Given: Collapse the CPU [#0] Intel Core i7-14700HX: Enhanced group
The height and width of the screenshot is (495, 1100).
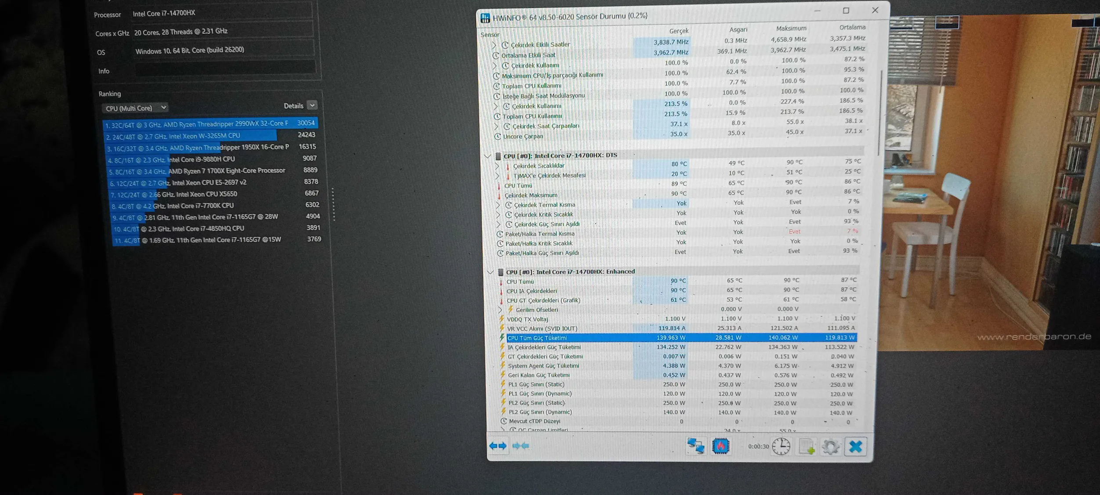Looking at the screenshot, I should tap(490, 272).
